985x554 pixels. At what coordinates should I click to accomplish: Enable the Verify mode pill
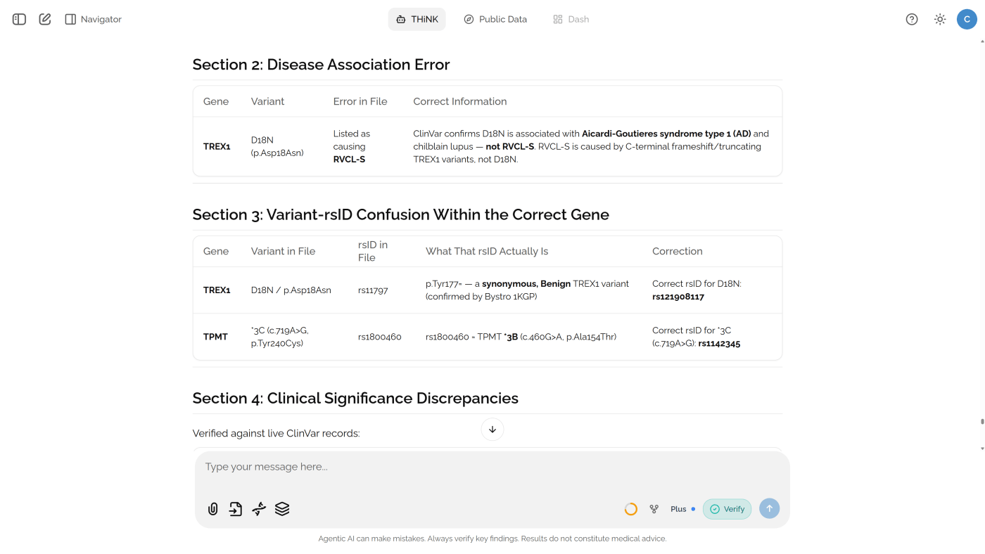pos(727,508)
